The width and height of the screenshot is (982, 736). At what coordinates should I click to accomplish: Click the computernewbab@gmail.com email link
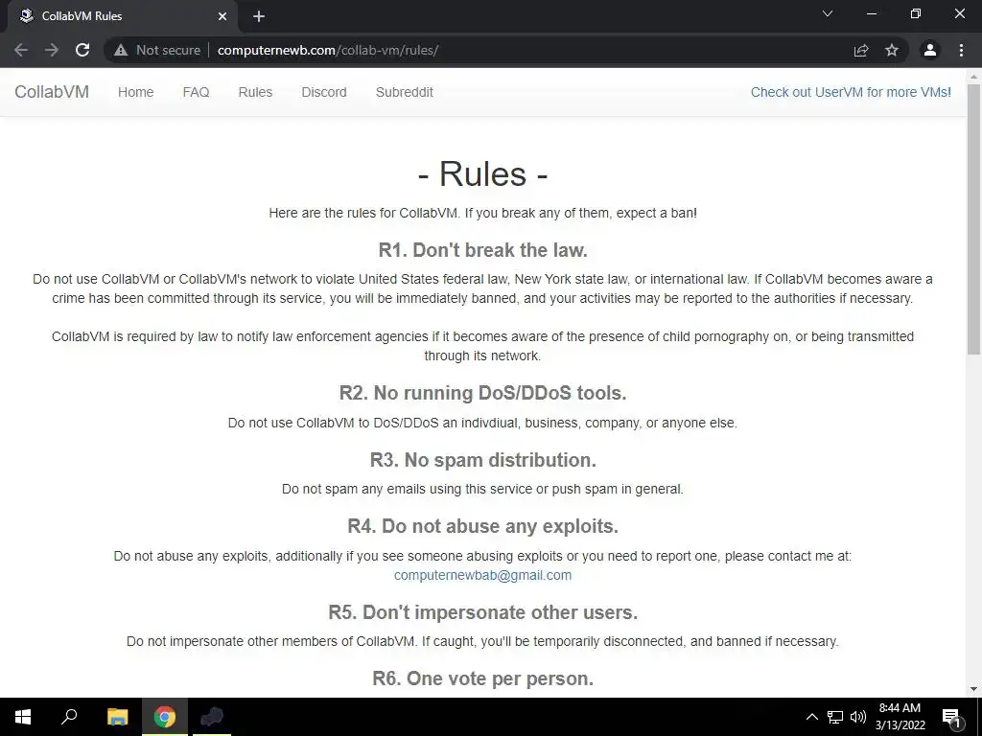click(x=483, y=575)
